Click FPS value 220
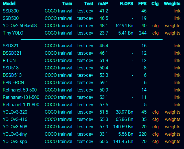The width and height of the screenshot is (184, 149). (143, 134)
